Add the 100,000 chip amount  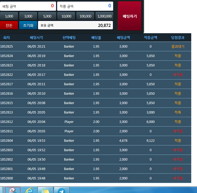click(85, 16)
